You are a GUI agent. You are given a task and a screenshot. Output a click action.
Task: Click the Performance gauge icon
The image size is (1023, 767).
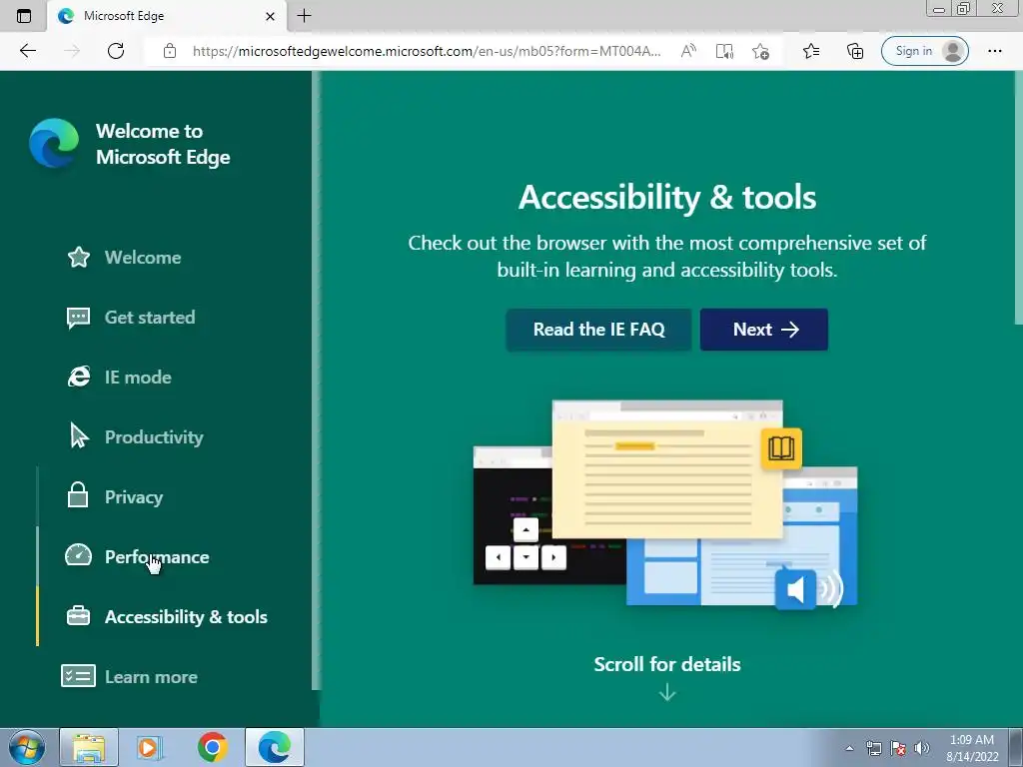pos(78,555)
